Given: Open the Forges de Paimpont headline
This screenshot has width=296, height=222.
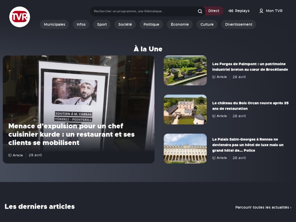Looking at the screenshot, I should (250, 67).
